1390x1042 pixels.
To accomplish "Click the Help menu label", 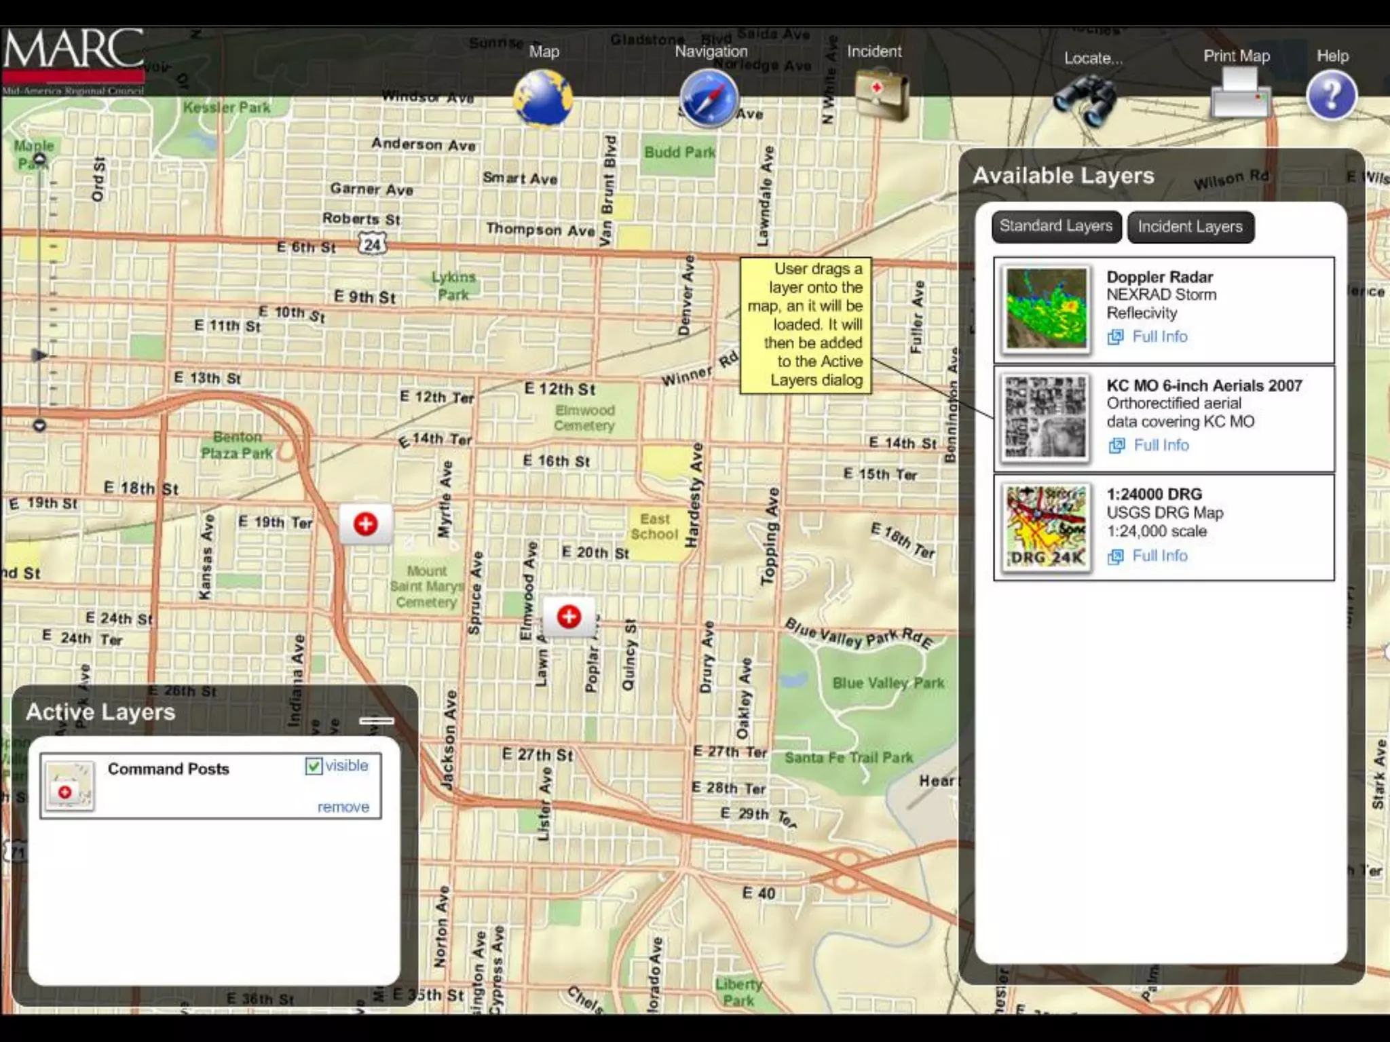I will (x=1332, y=56).
